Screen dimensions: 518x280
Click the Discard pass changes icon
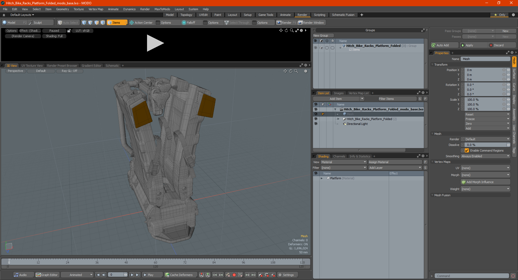(491, 45)
